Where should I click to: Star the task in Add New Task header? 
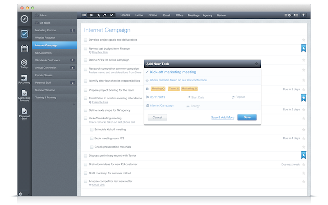pyautogui.click(x=256, y=64)
